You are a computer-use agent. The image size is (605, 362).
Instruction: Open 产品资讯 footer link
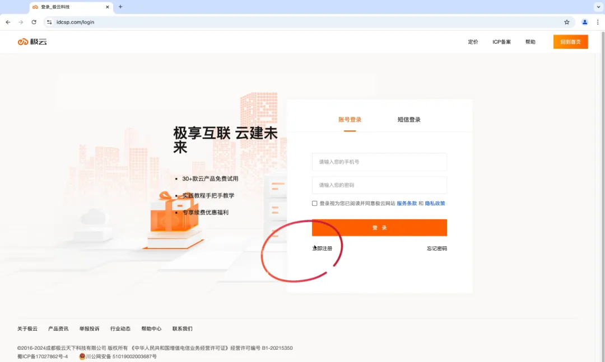[x=58, y=328]
